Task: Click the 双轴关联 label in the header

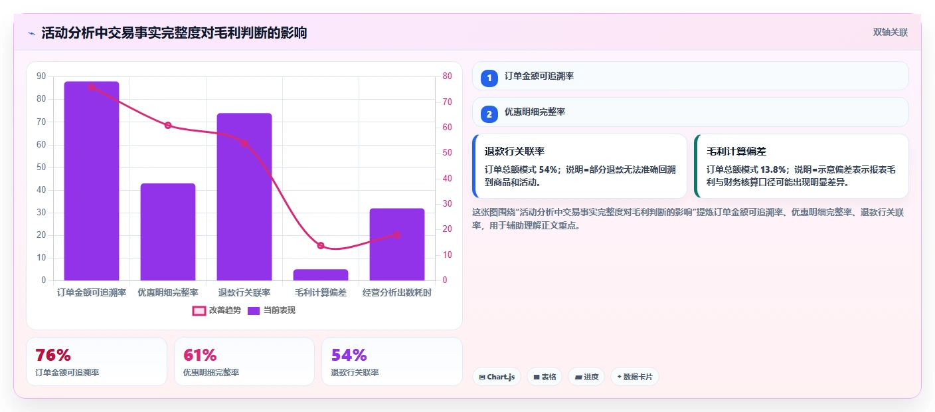Action: pyautogui.click(x=890, y=32)
